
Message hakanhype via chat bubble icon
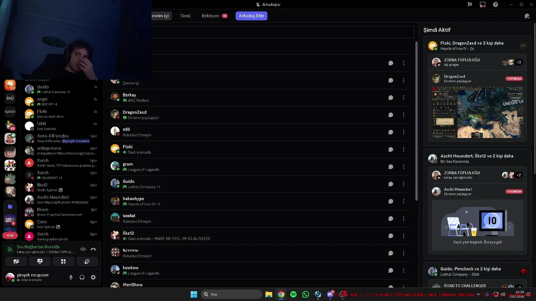(x=391, y=201)
